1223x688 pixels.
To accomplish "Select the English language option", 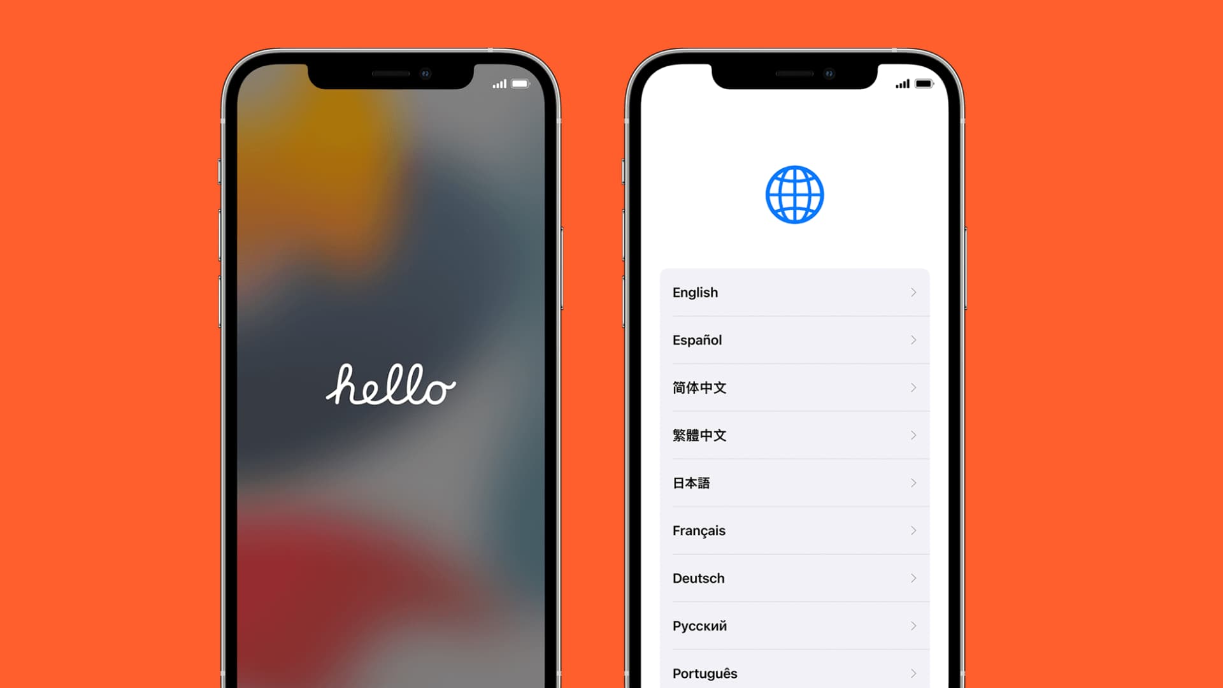I will (794, 292).
